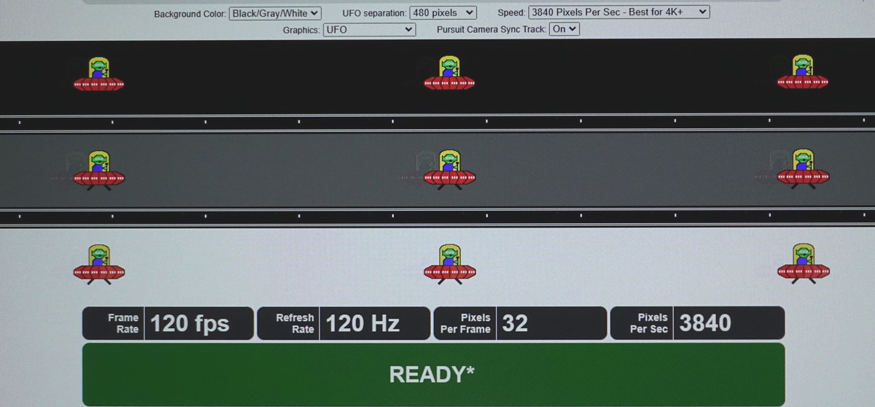The height and width of the screenshot is (407, 875).
Task: Click the 'Graphics:' label
Action: coord(301,31)
